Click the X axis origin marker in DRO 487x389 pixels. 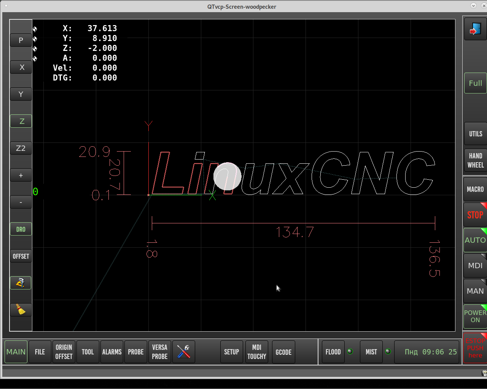pos(35,29)
